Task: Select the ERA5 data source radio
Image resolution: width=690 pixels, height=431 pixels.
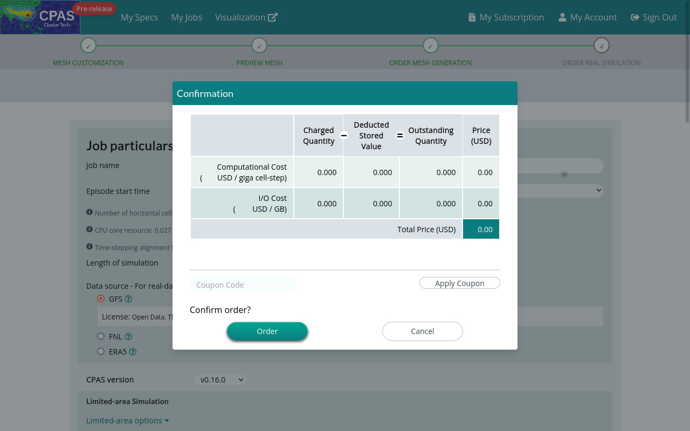Action: [101, 351]
